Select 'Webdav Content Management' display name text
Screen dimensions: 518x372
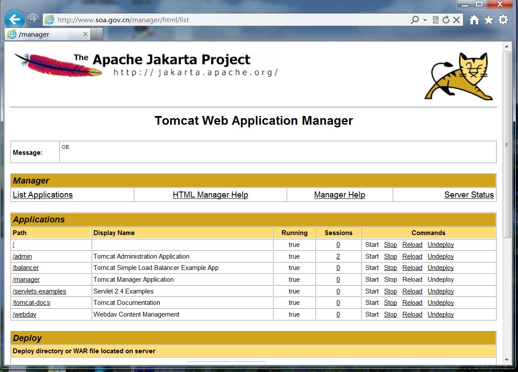click(137, 314)
